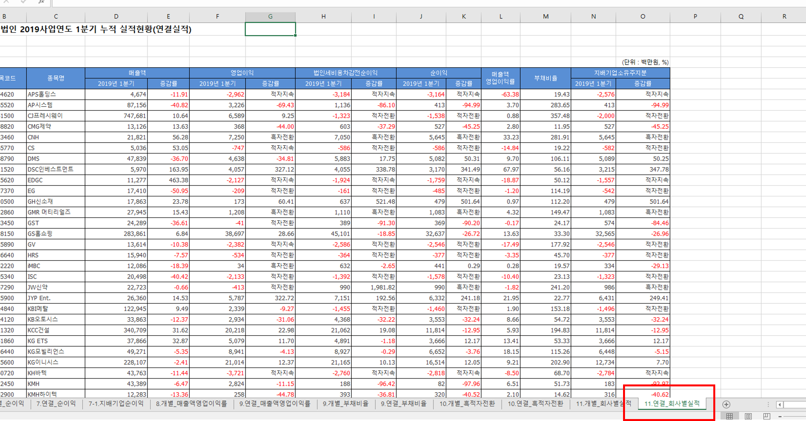Click the debt ratio value 357.48

(545, 115)
